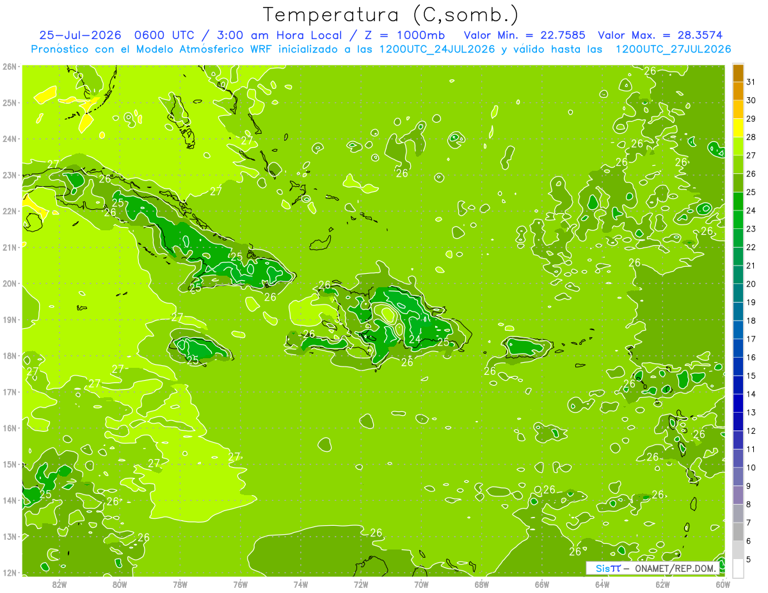Click the 82W longitude axis label

coord(59,584)
